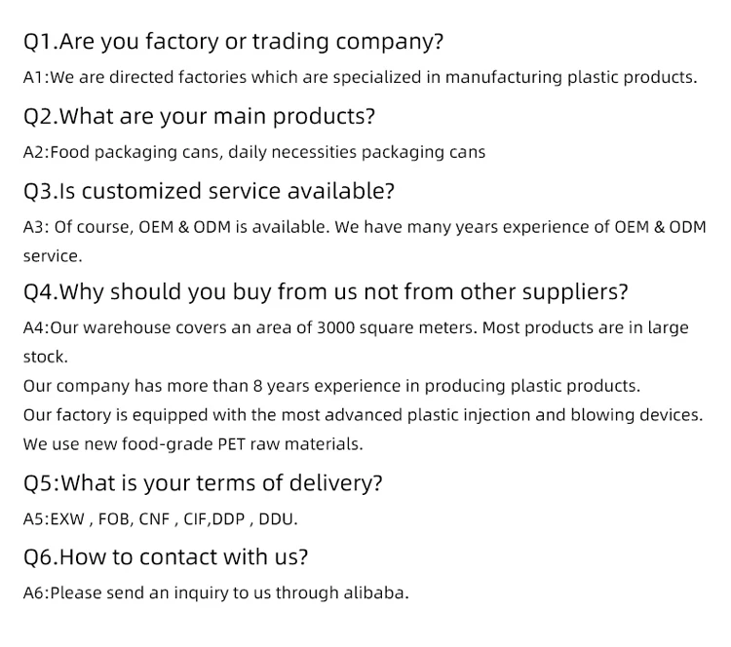This screenshot has width=731, height=647.
Task: Select the Q3 customized service question
Action: (209, 191)
